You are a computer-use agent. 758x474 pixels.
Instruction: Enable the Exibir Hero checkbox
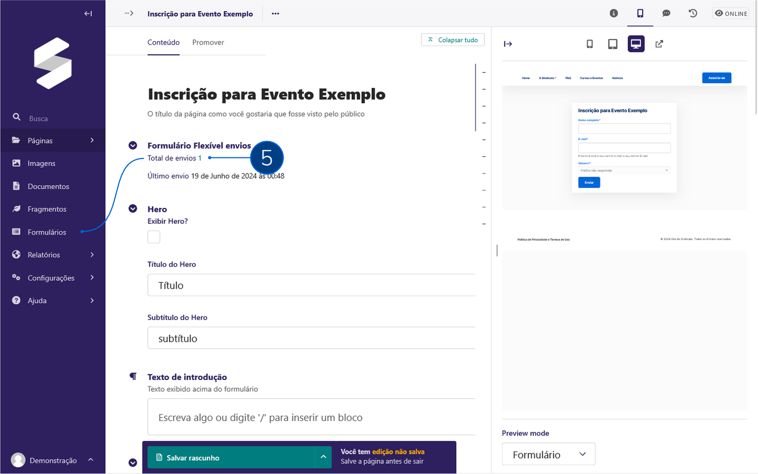pyautogui.click(x=154, y=237)
